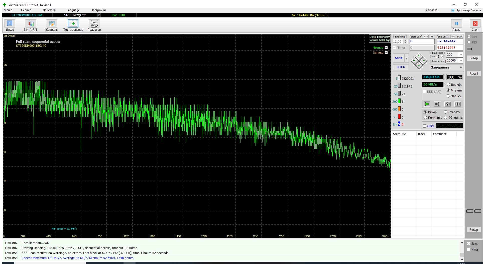Click the down arrow on the diamond pad
This screenshot has width=485, height=264.
[419, 65]
